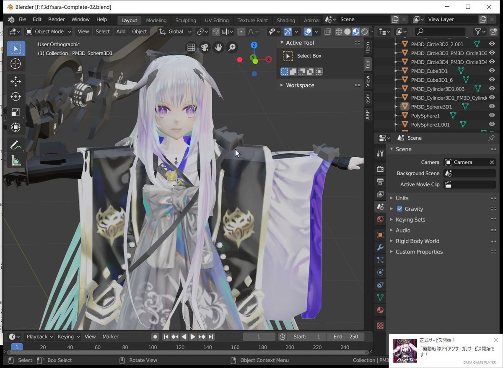Activate the Move tool
The image size is (503, 368).
coord(16,81)
